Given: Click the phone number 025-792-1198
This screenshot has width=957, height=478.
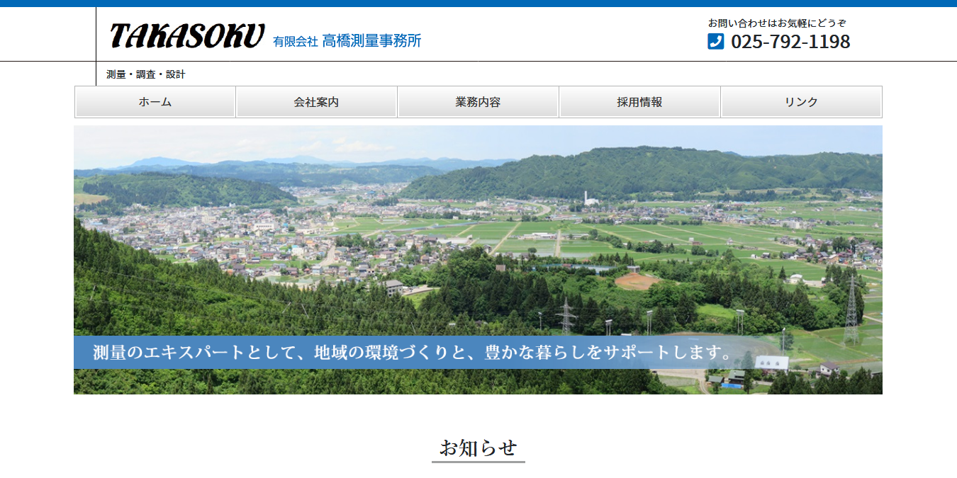Looking at the screenshot, I should [790, 42].
